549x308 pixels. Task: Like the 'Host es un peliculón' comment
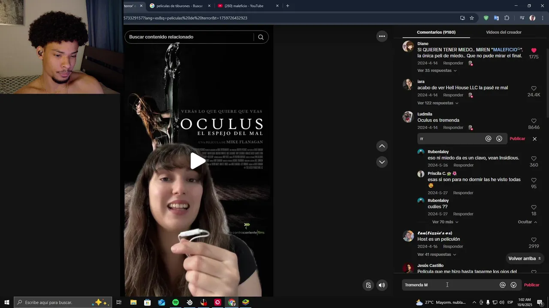point(534,240)
